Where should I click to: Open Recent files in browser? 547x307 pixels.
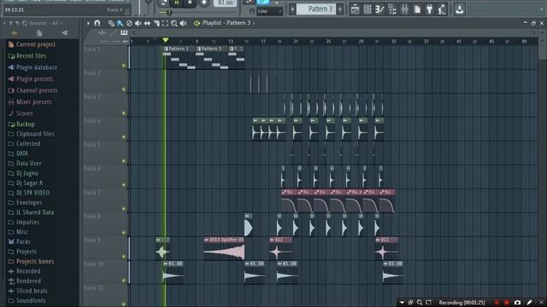click(27, 56)
